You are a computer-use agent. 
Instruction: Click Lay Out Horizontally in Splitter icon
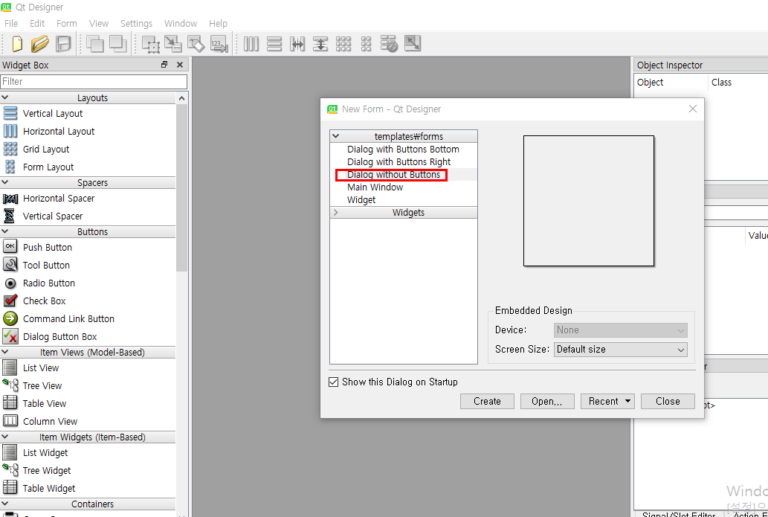pos(297,44)
